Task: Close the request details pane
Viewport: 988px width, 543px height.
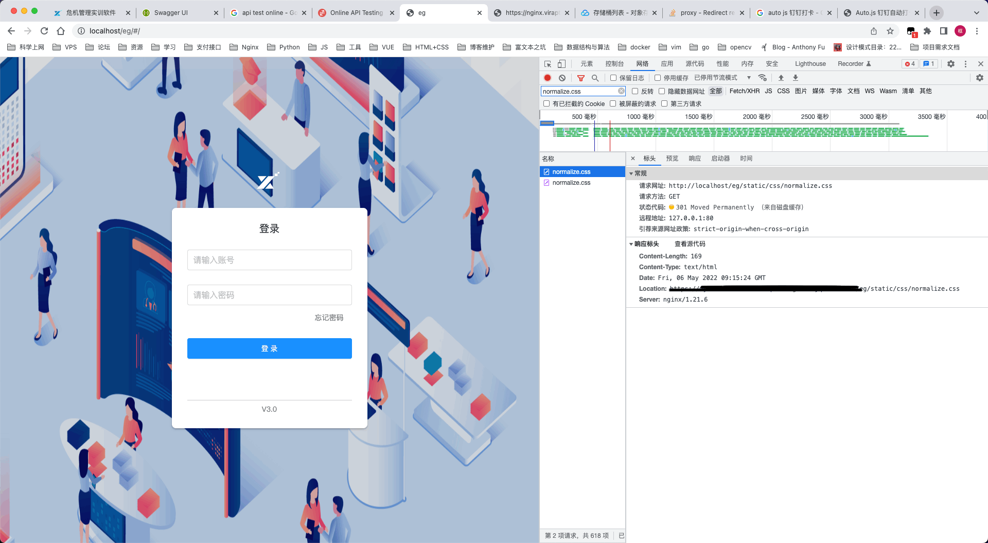Action: (x=633, y=159)
